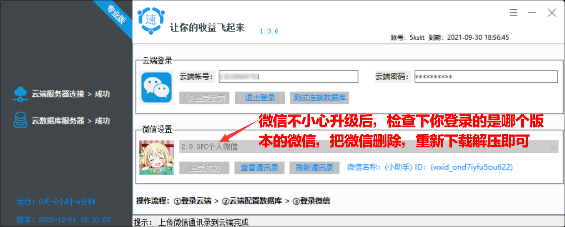565x227 pixels.
Task: Click the 版本: 2020-12-21 15:30:00 text
Action: (x=63, y=220)
